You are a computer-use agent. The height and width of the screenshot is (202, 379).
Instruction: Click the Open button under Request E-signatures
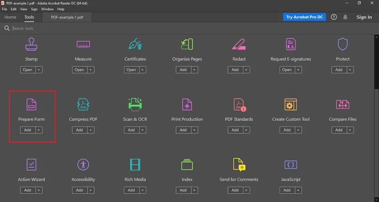click(x=287, y=70)
